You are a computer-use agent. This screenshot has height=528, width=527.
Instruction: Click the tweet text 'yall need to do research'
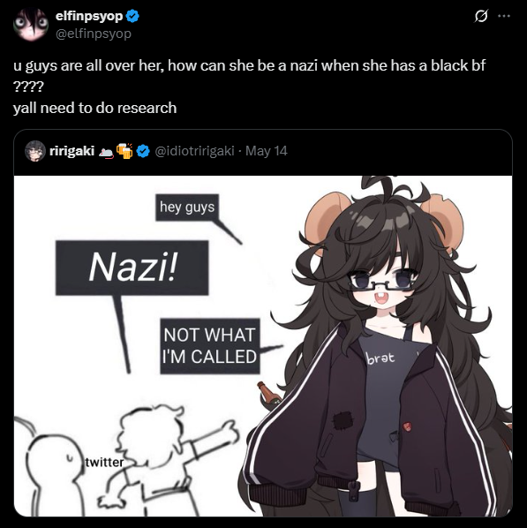[94, 108]
